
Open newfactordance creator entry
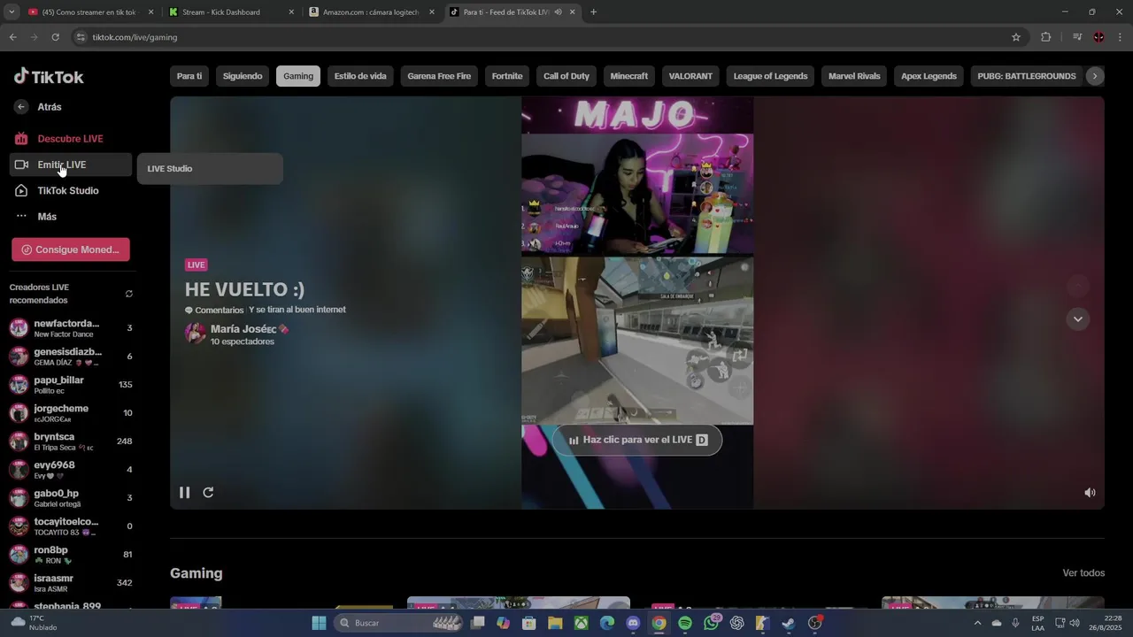point(71,328)
